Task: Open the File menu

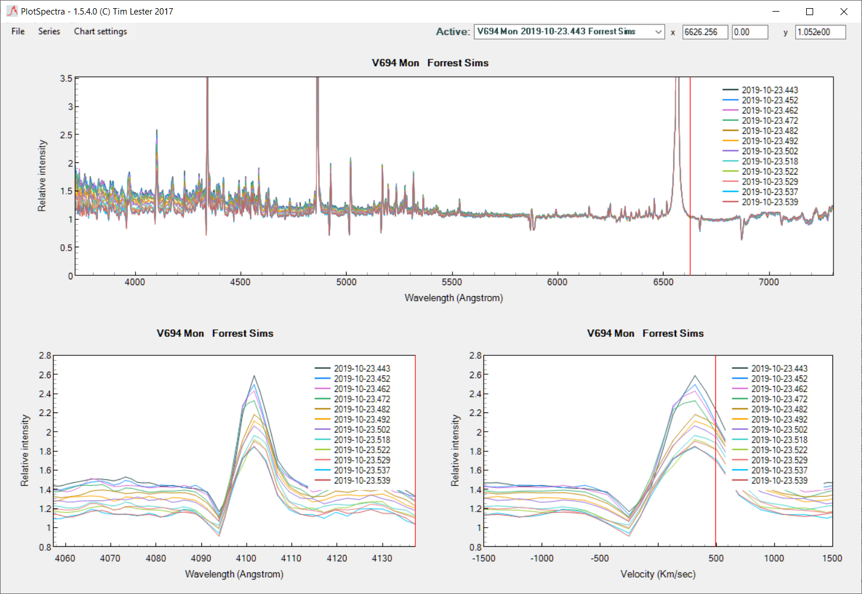Action: tap(18, 31)
